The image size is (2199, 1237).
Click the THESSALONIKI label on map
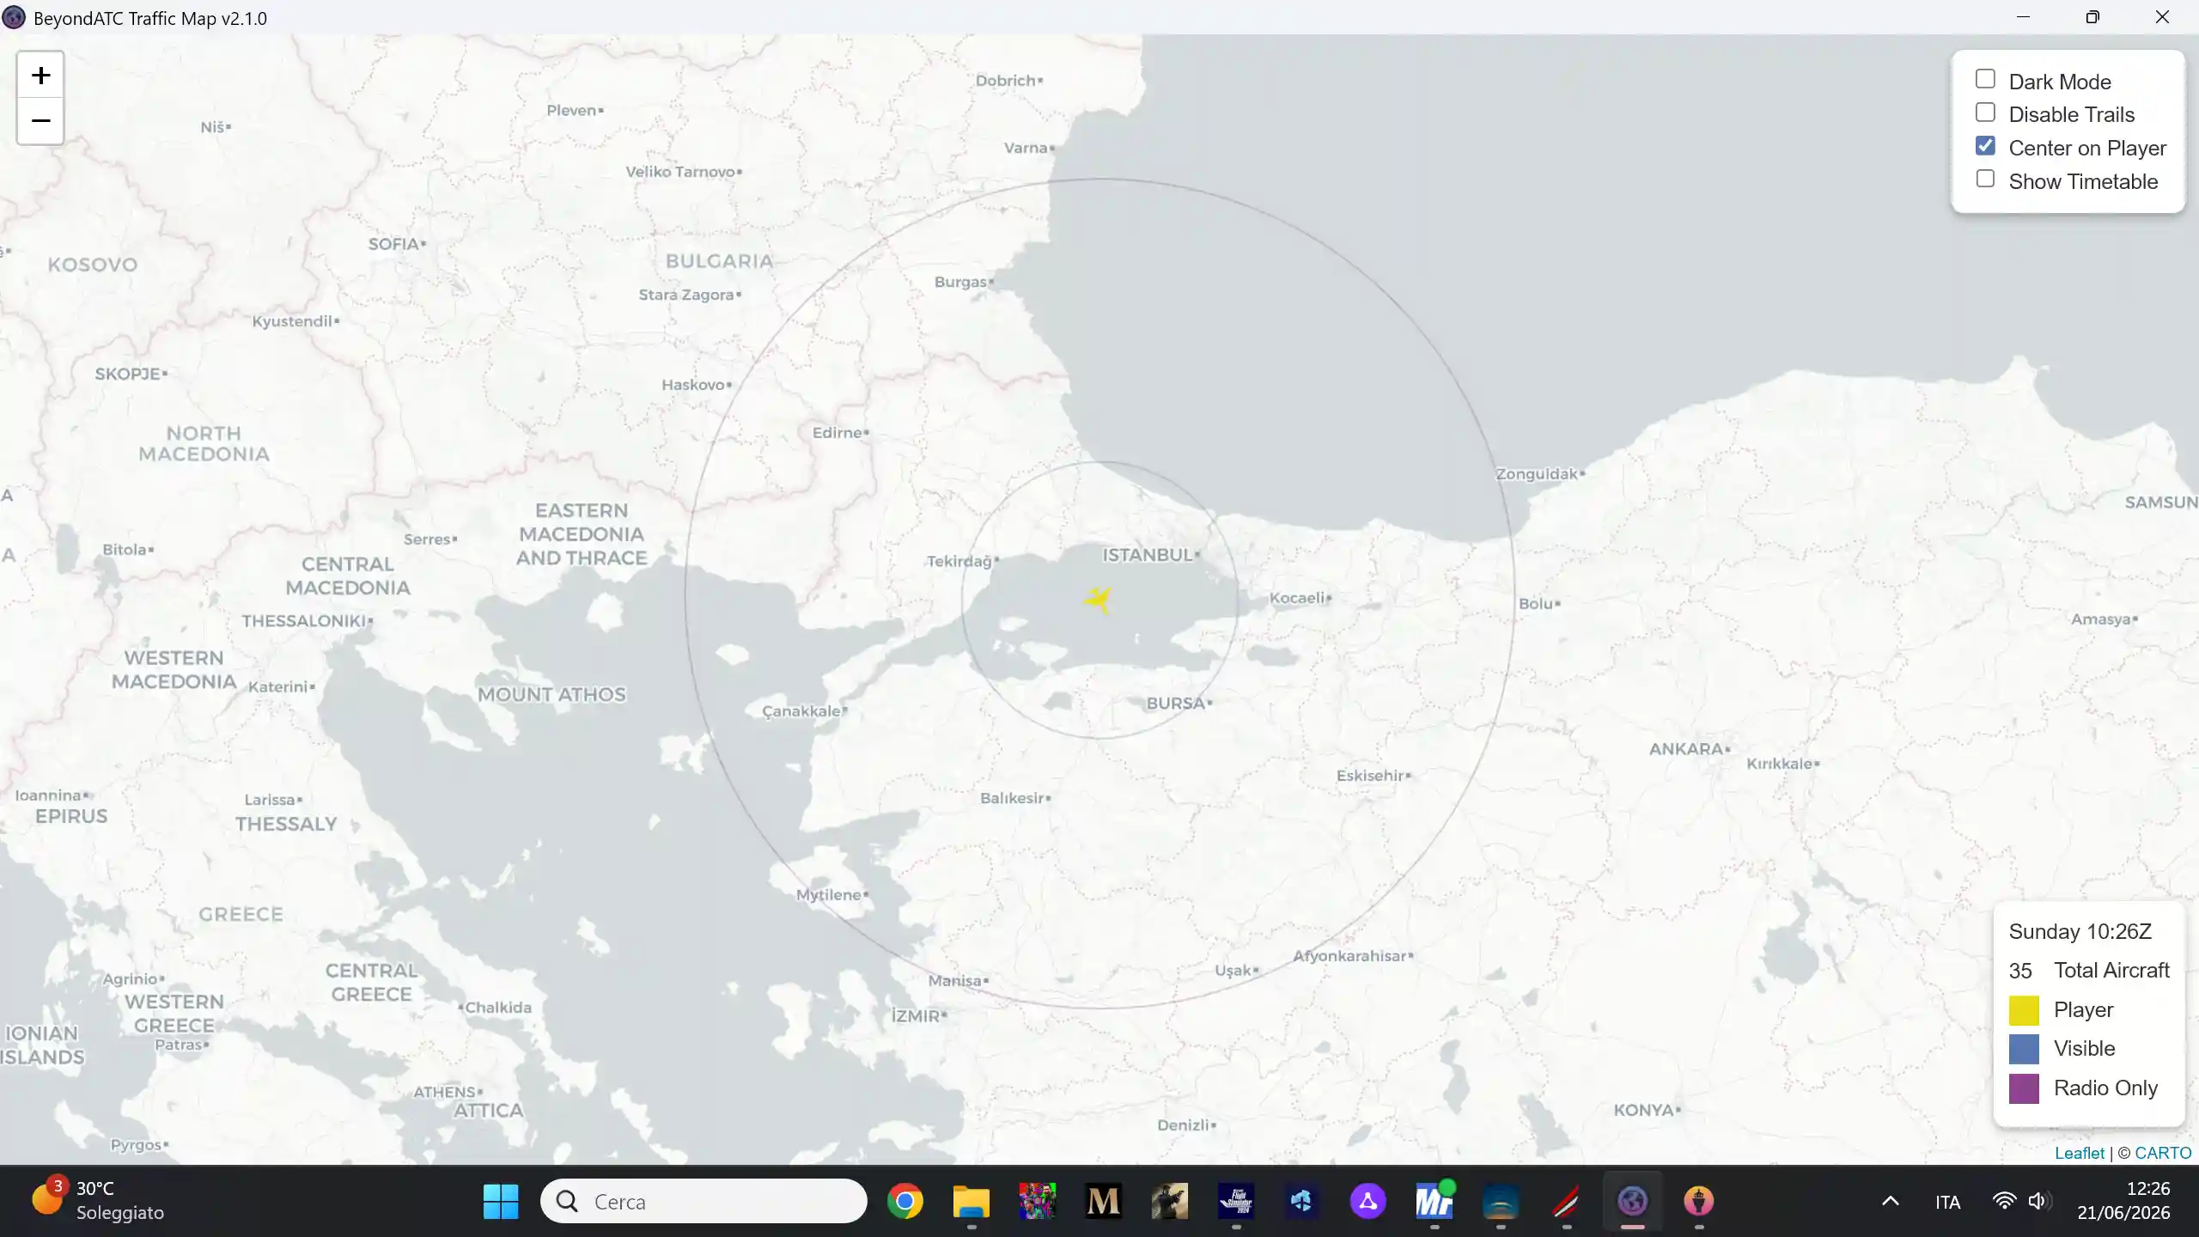(304, 620)
